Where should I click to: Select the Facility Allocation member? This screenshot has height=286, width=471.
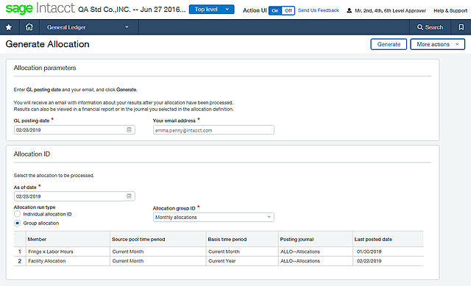pos(47,261)
